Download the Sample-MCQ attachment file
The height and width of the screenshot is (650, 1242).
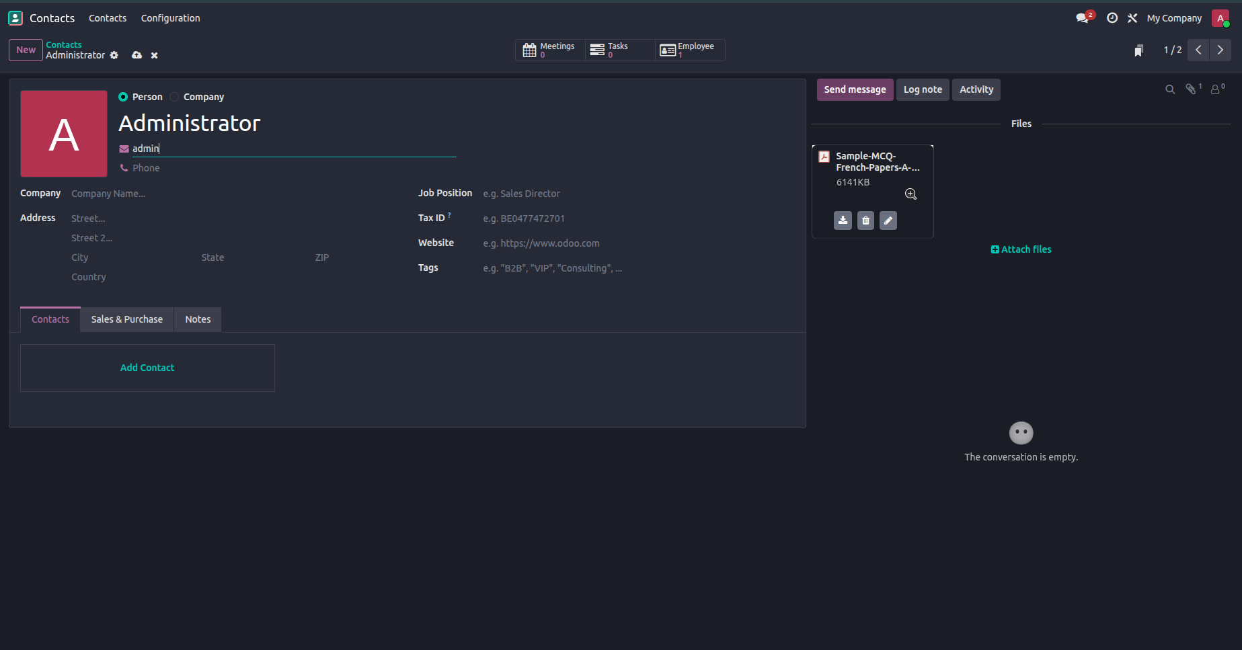(843, 220)
